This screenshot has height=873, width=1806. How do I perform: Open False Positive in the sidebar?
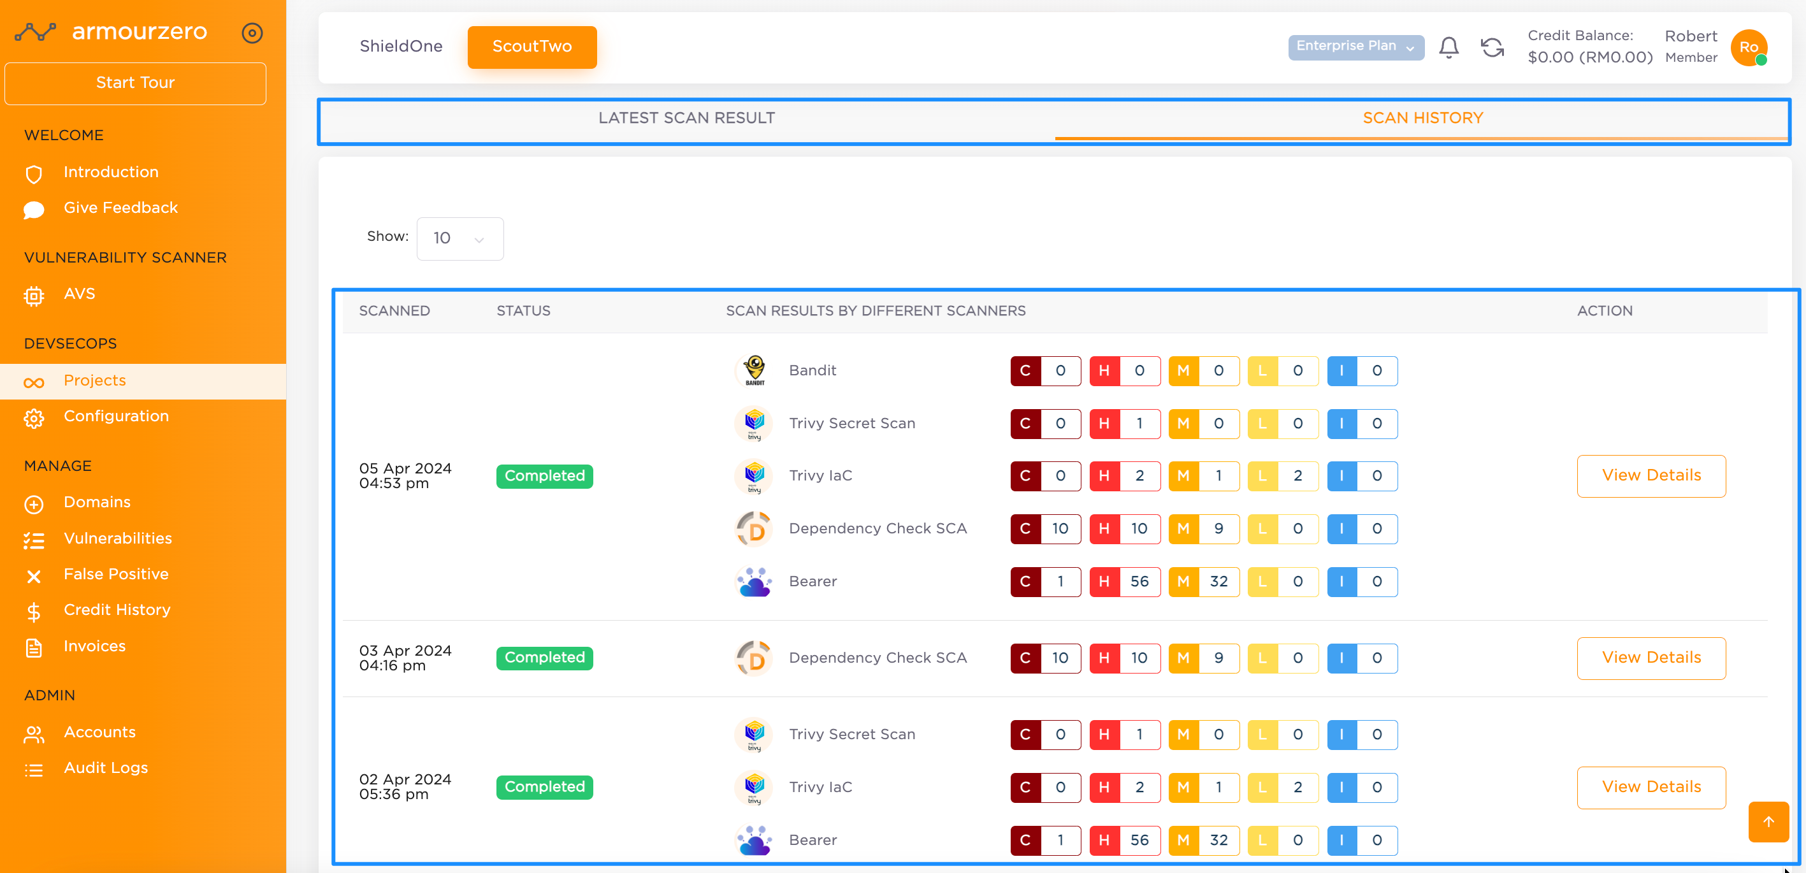116,574
